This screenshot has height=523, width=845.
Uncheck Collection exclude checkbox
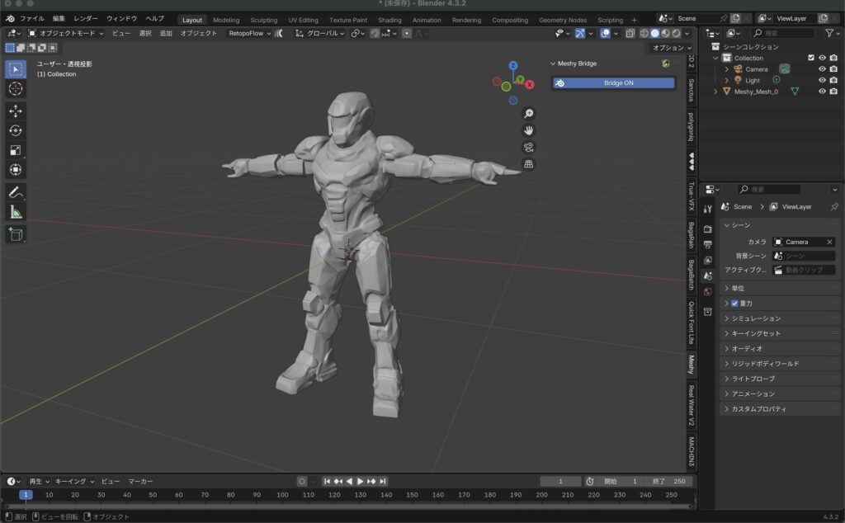pos(811,58)
